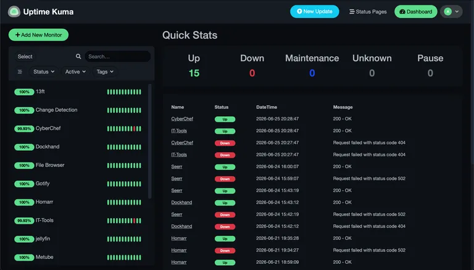This screenshot has height=270, width=474.
Task: Open Dockhand link at 15:43:12
Action: pos(181,202)
